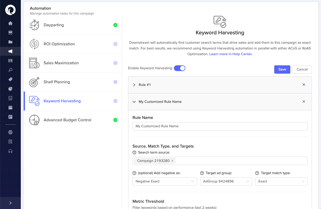Disable the Enable Keyword Harvesting toggle
The image size is (321, 209).
(180, 68)
